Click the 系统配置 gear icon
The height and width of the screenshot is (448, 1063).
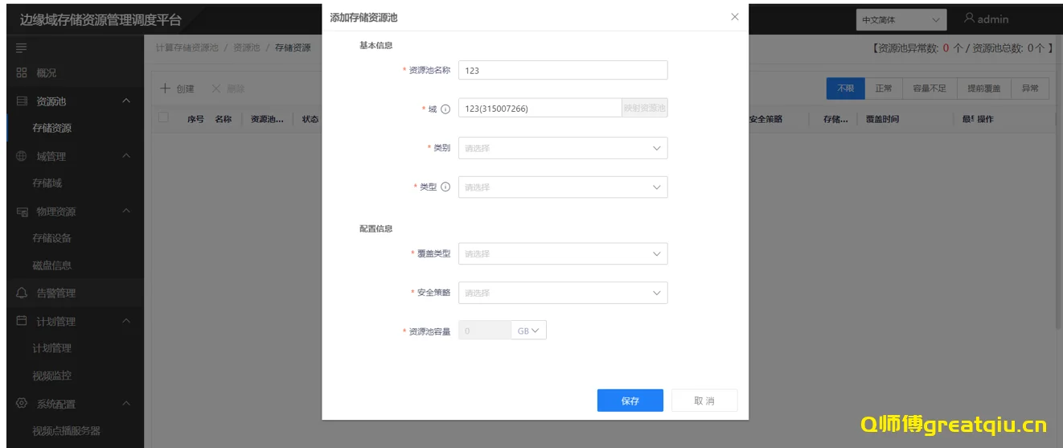pos(22,404)
